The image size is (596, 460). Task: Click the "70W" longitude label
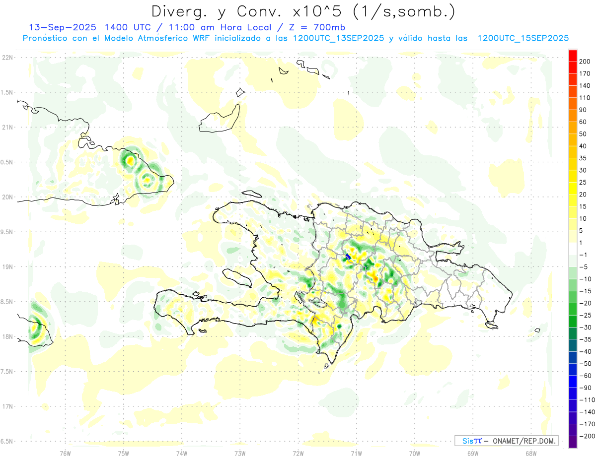tap(415, 453)
